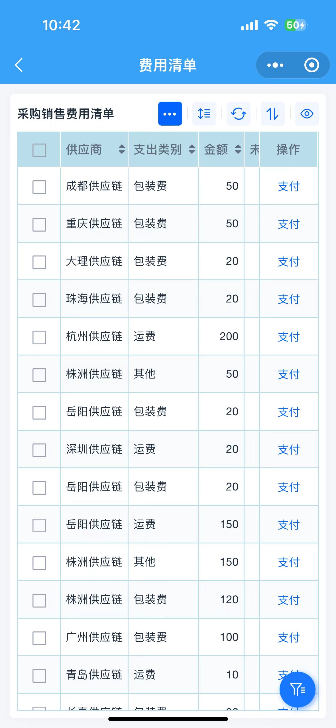The image size is (336, 728).
Task: Pay the 珠海供应链 包装费 entry
Action: click(289, 299)
